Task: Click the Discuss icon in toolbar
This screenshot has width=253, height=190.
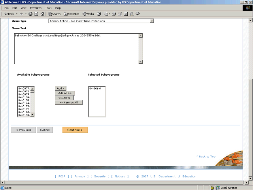Action: (x=126, y=14)
